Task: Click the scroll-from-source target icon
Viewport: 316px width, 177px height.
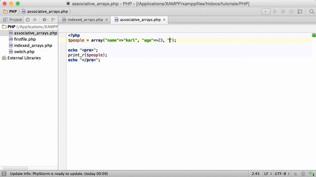Action: coord(28,20)
